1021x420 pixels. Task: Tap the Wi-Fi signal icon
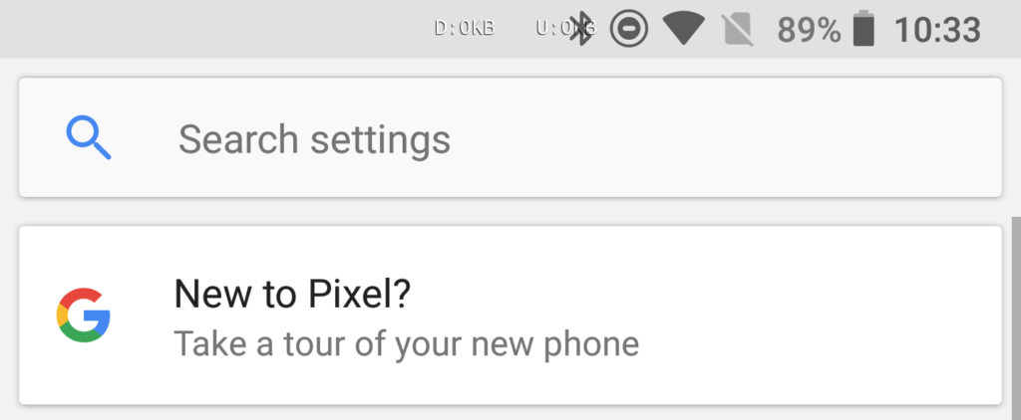click(683, 29)
